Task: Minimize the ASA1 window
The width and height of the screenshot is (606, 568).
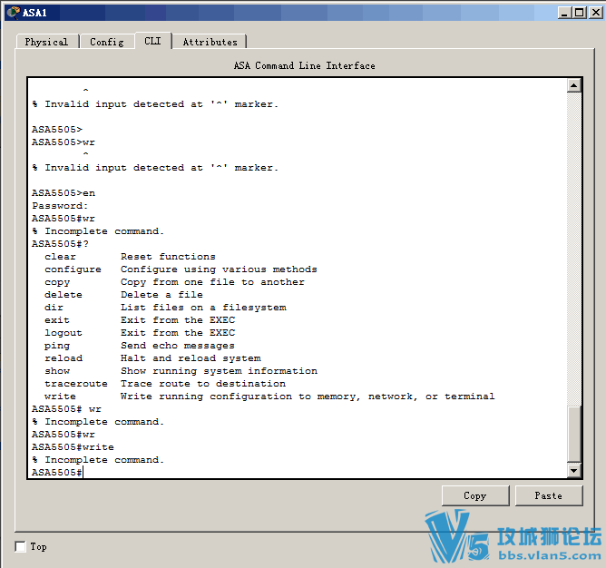Action: 564,13
